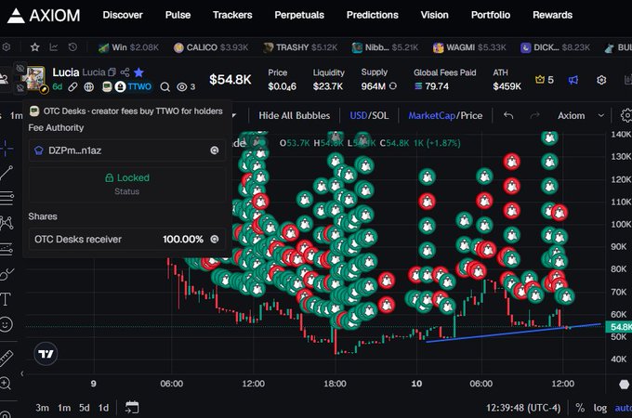Select the Text annotation tool
The image size is (632, 418).
click(x=6, y=299)
